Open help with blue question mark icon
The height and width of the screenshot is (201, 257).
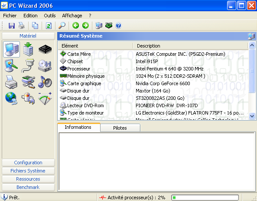(118, 26)
